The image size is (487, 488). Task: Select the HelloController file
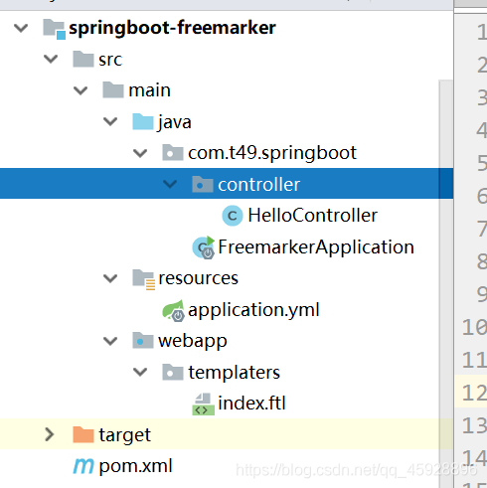(x=312, y=216)
